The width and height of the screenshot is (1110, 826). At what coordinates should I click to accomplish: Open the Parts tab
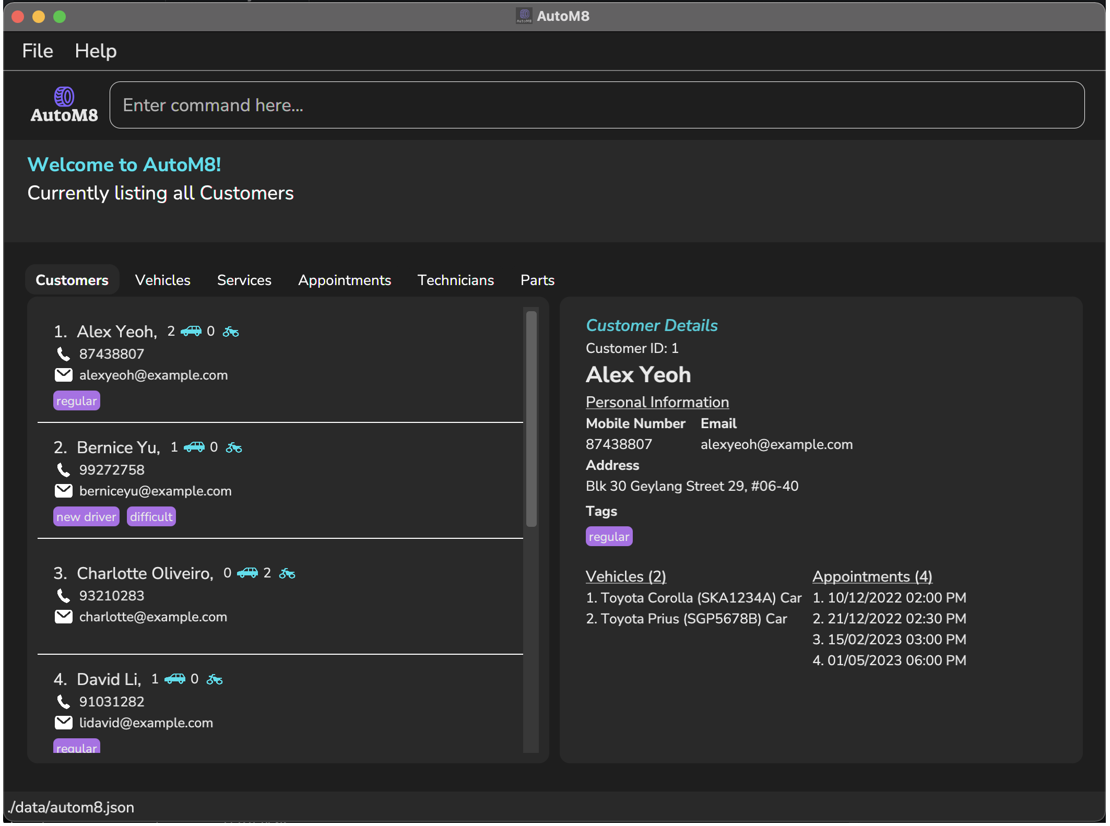[x=537, y=280]
